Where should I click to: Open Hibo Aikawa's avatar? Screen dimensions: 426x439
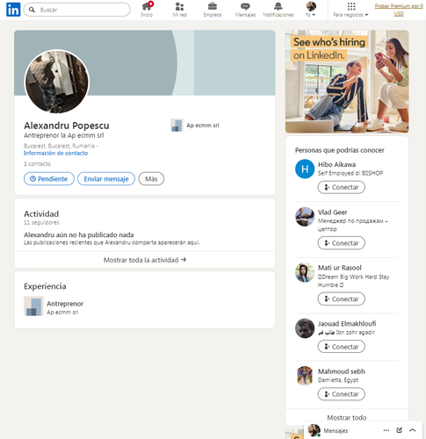[x=305, y=169]
